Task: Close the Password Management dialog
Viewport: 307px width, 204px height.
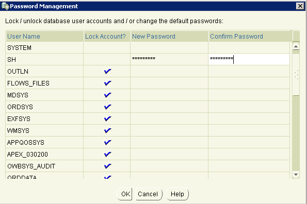Action: point(300,6)
